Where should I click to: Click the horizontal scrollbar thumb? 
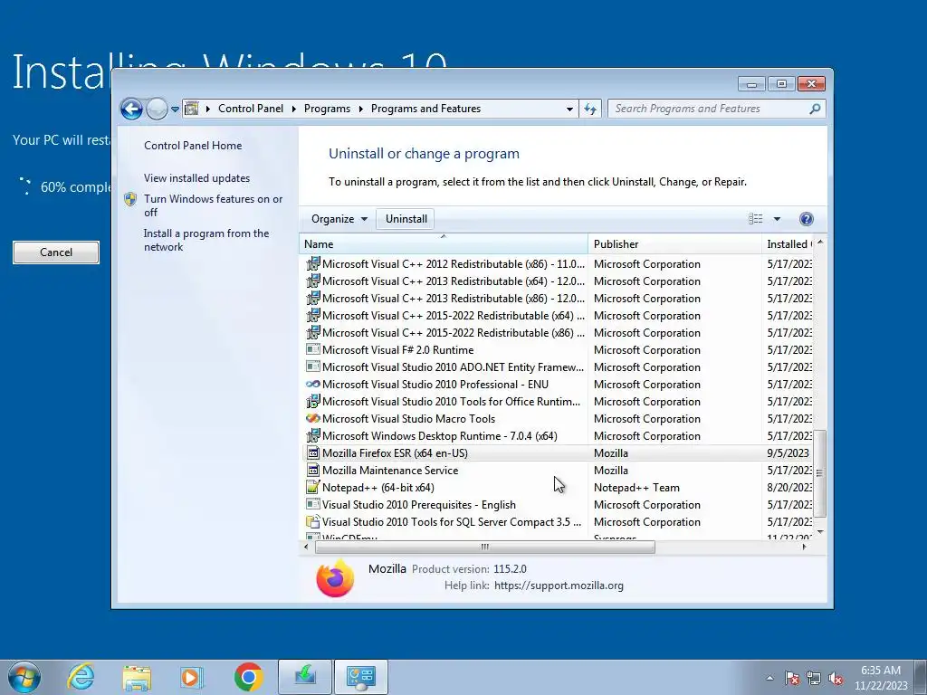coord(485,547)
